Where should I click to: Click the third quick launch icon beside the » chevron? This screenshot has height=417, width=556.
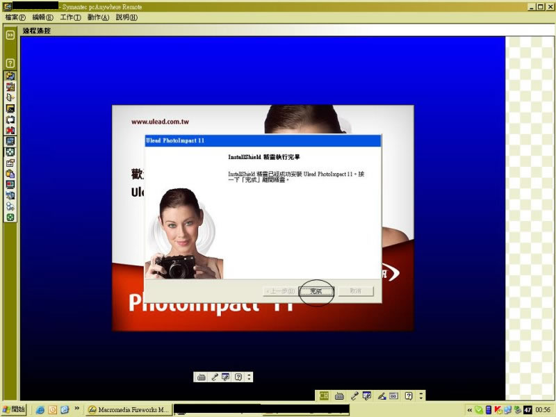click(65, 410)
